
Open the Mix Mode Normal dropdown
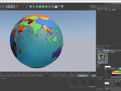(x=113, y=89)
